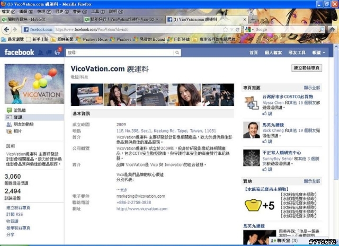Click the 收回讚 link
This screenshot has height=246, width=339.
pos(12,221)
